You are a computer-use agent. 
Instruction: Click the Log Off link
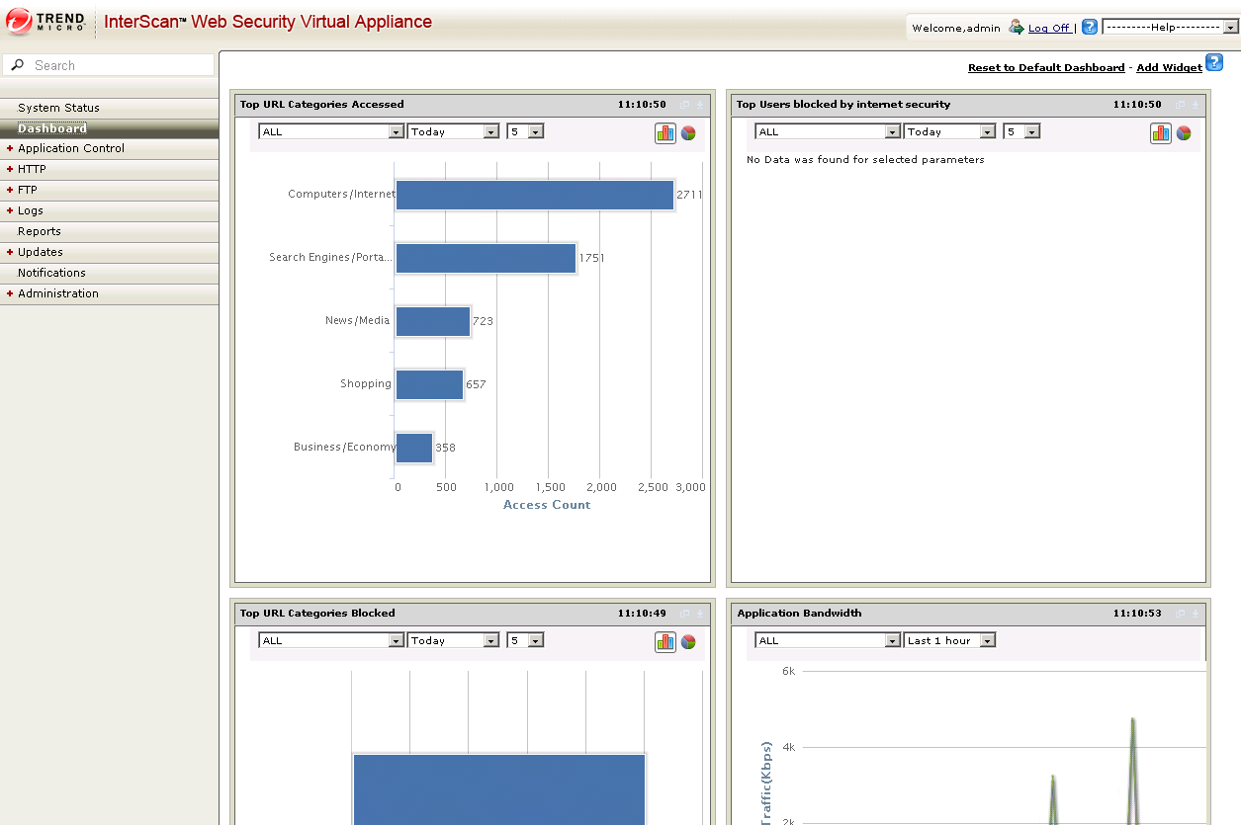[1049, 28]
